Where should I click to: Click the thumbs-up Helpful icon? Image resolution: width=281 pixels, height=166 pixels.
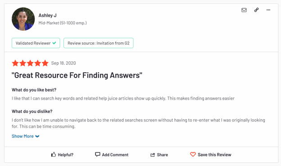tap(54, 154)
